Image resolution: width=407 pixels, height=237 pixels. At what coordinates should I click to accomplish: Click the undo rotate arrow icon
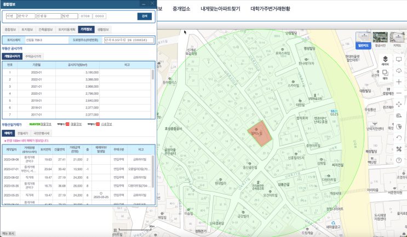(x=399, y=138)
